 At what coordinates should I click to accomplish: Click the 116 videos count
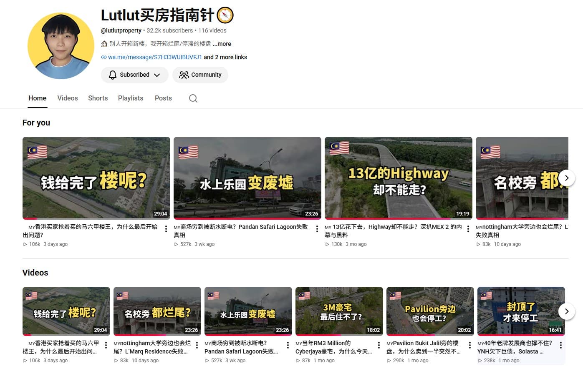coord(212,30)
